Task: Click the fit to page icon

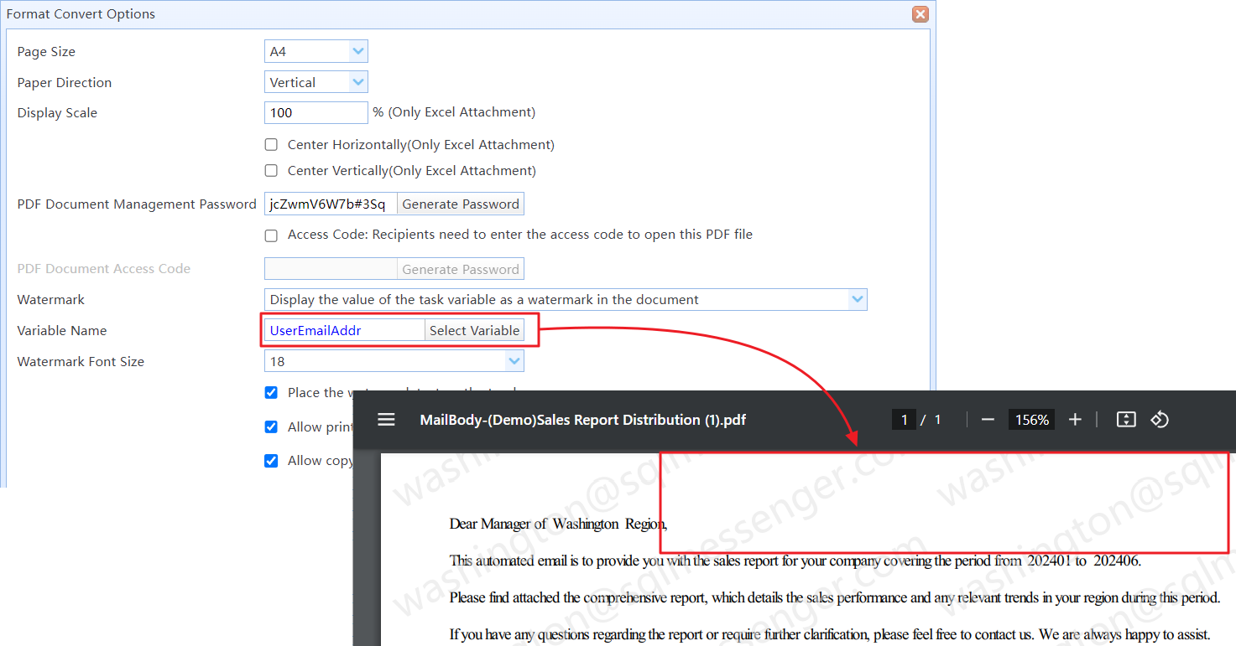Action: (1126, 420)
